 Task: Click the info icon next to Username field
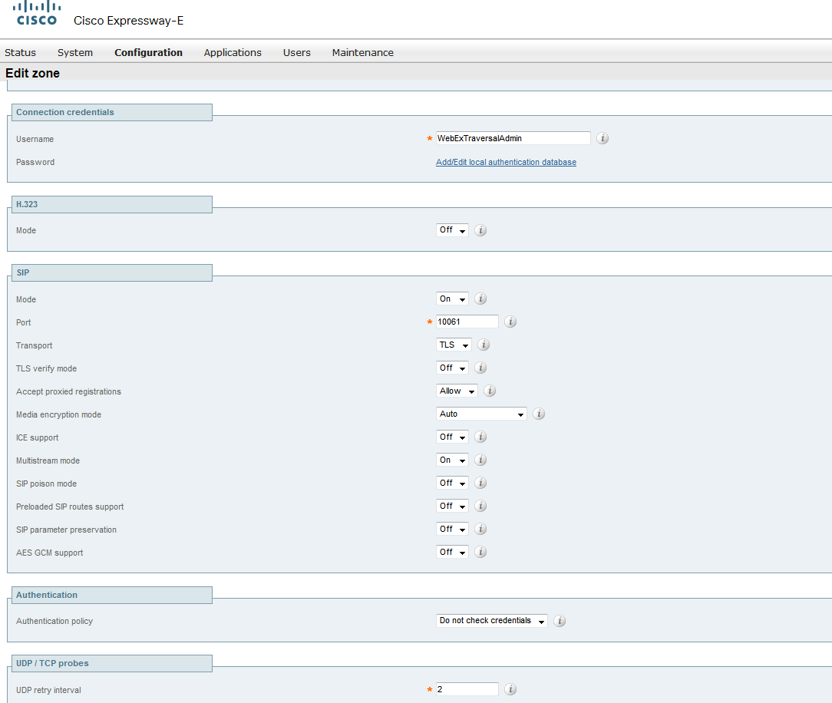point(603,138)
